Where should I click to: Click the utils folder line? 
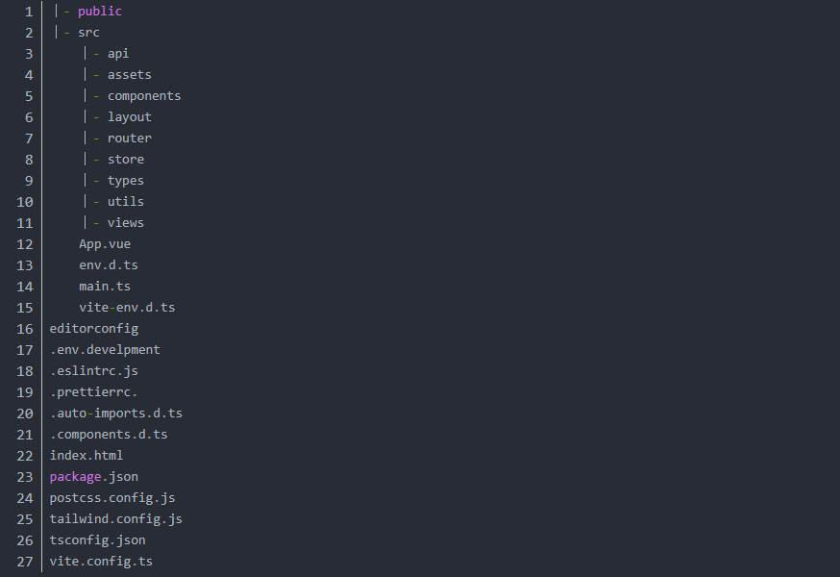click(125, 202)
